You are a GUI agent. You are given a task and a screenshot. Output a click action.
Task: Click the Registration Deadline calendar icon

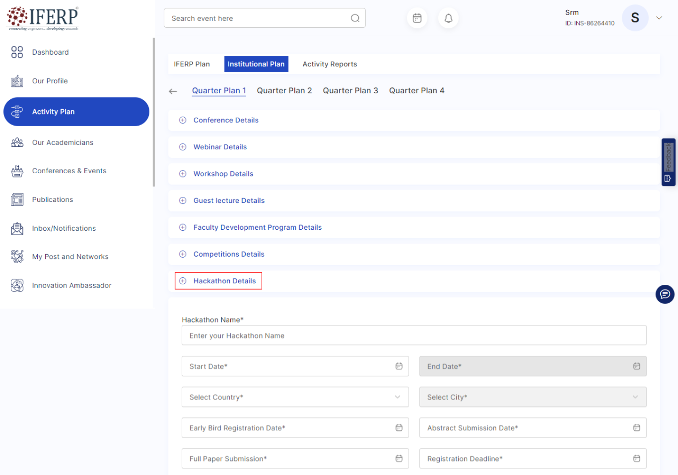click(x=637, y=459)
